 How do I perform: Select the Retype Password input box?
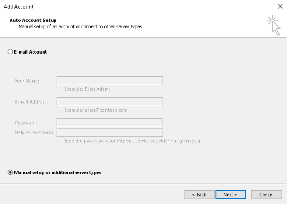click(110, 132)
